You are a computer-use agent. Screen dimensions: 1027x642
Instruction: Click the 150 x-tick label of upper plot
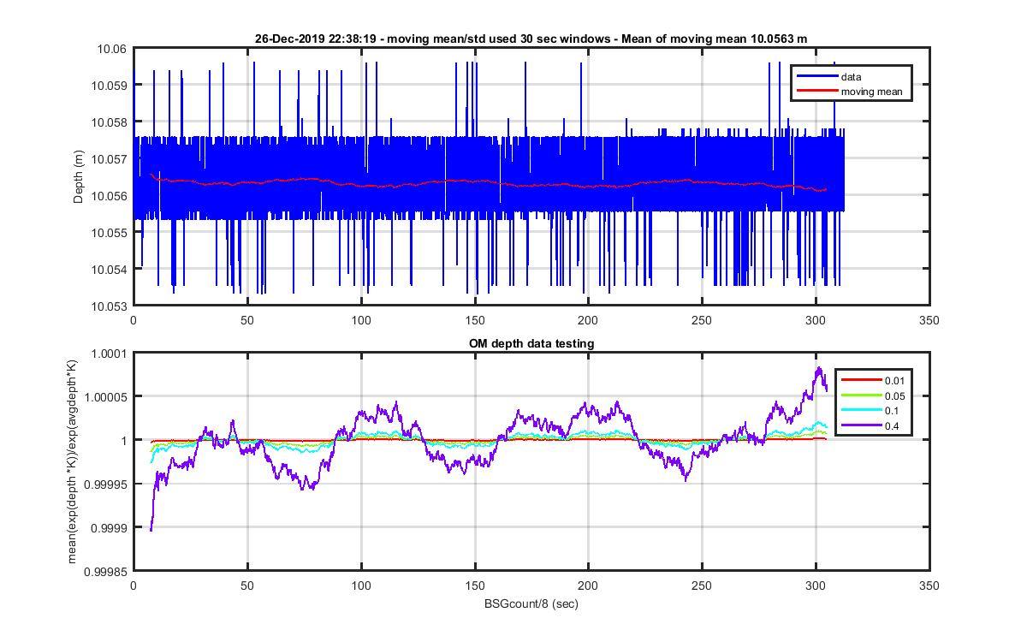474,321
